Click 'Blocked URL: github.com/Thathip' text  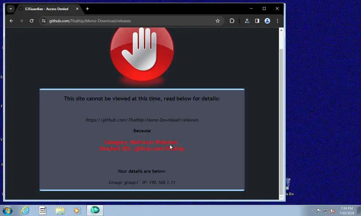click(142, 148)
